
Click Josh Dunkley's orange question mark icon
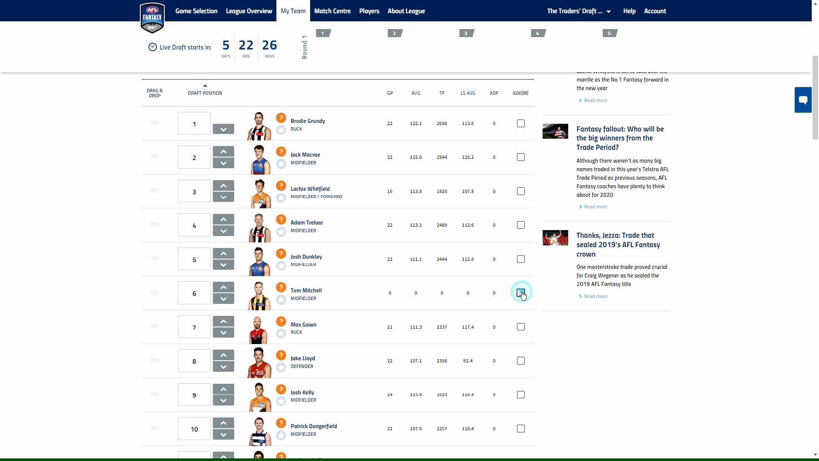click(x=281, y=254)
